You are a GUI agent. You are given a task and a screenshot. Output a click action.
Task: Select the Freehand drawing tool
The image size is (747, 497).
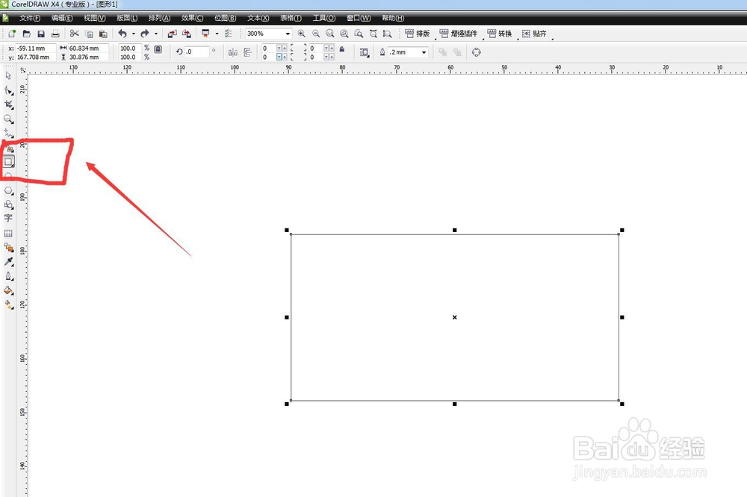[x=8, y=134]
